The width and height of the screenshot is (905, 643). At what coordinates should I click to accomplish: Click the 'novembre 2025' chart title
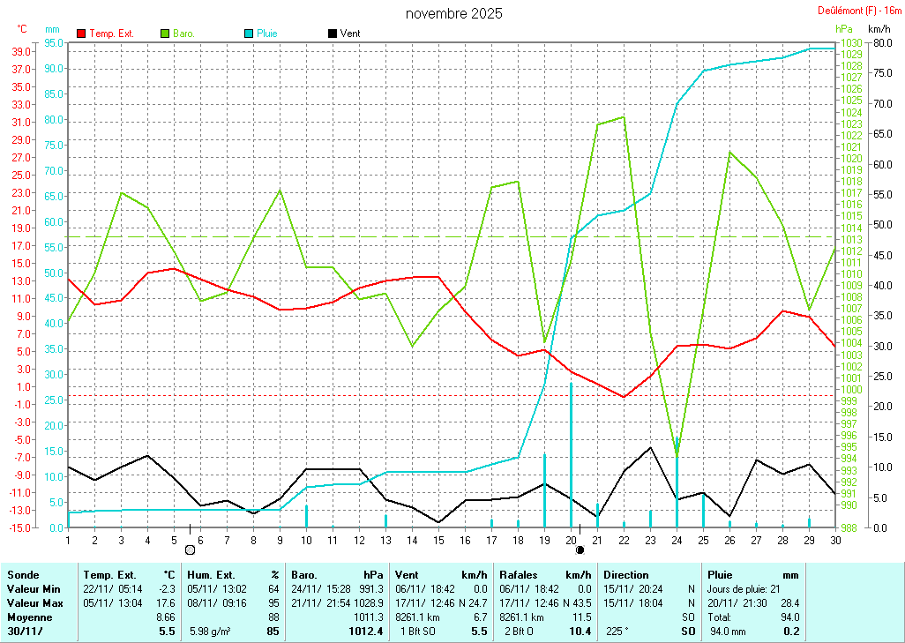click(x=453, y=13)
